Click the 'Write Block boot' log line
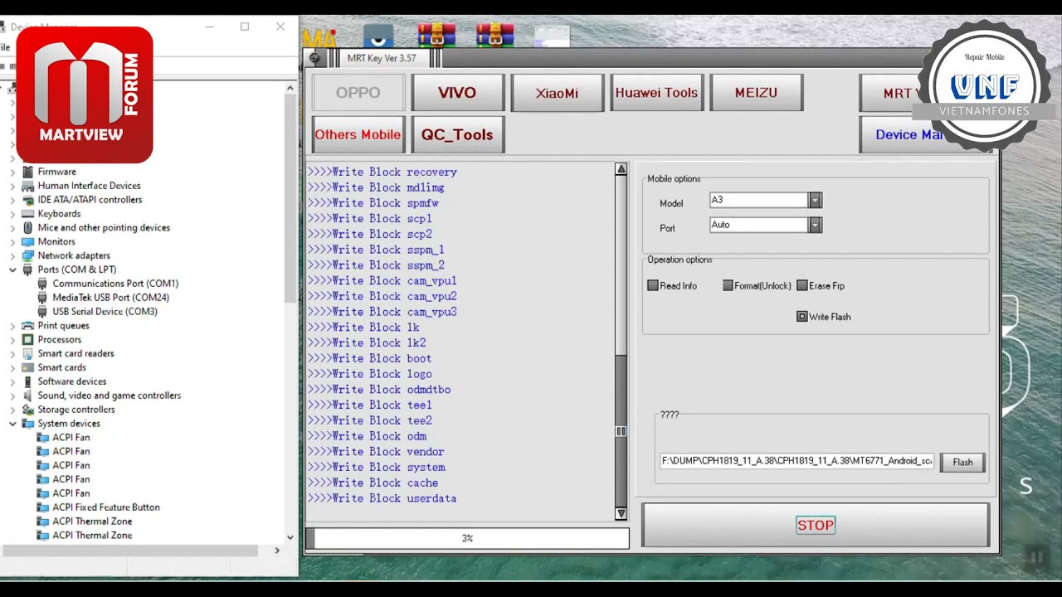 click(370, 359)
